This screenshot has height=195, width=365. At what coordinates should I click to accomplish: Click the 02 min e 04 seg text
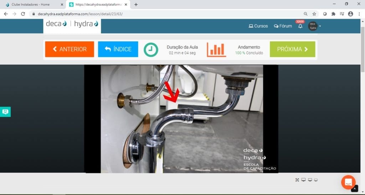(x=182, y=53)
